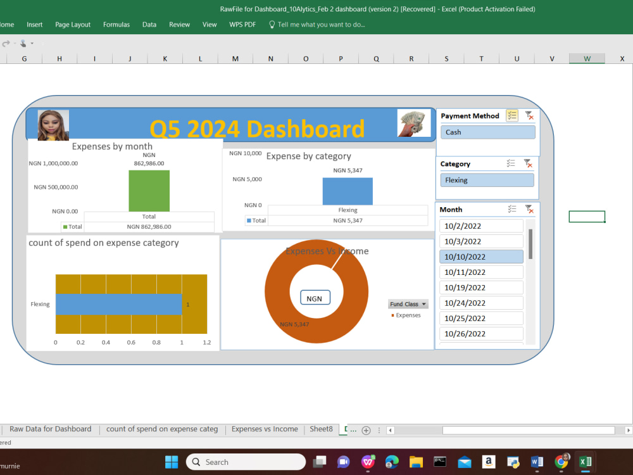Screen dimensions: 633x475
Task: Select column W header
Action: (587, 58)
